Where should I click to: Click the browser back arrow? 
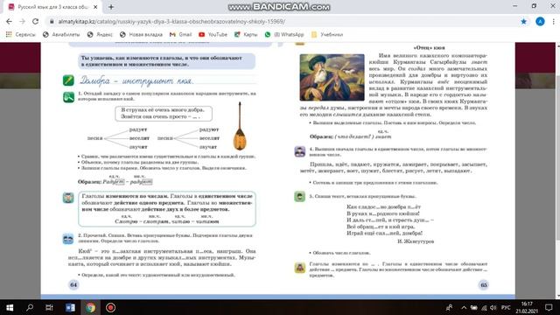[9, 21]
